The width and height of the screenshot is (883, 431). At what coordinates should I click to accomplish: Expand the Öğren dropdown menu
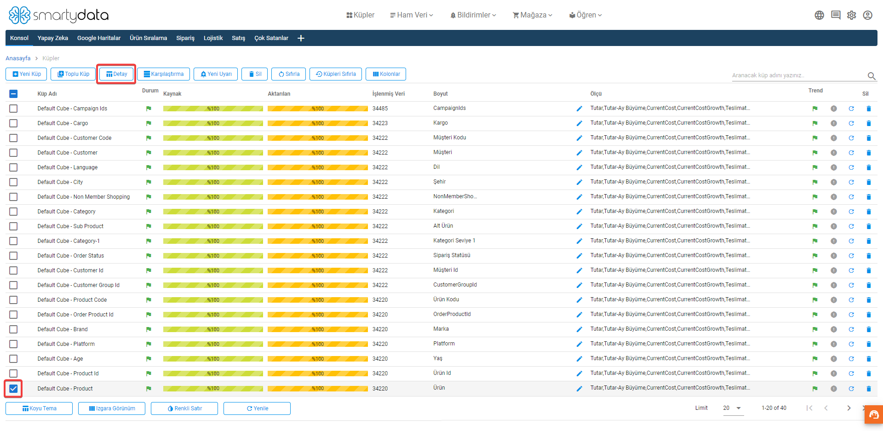585,15
